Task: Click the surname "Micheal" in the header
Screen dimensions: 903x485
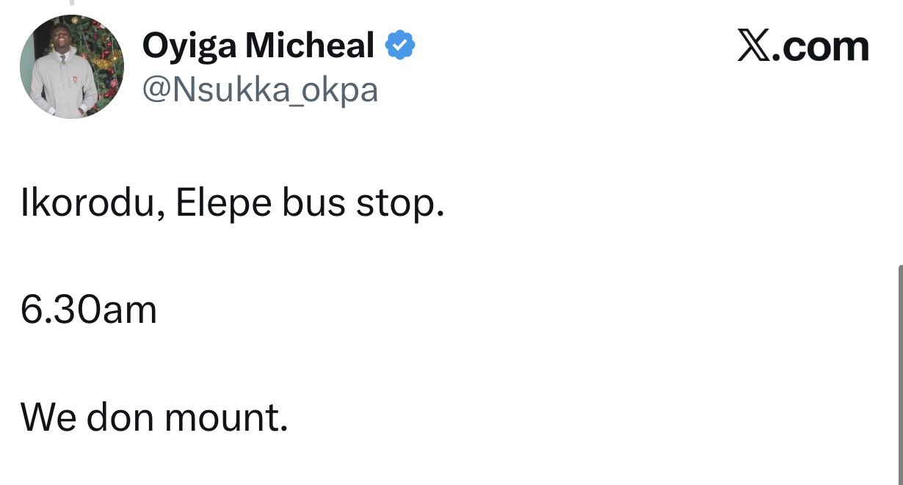Action: 309,46
